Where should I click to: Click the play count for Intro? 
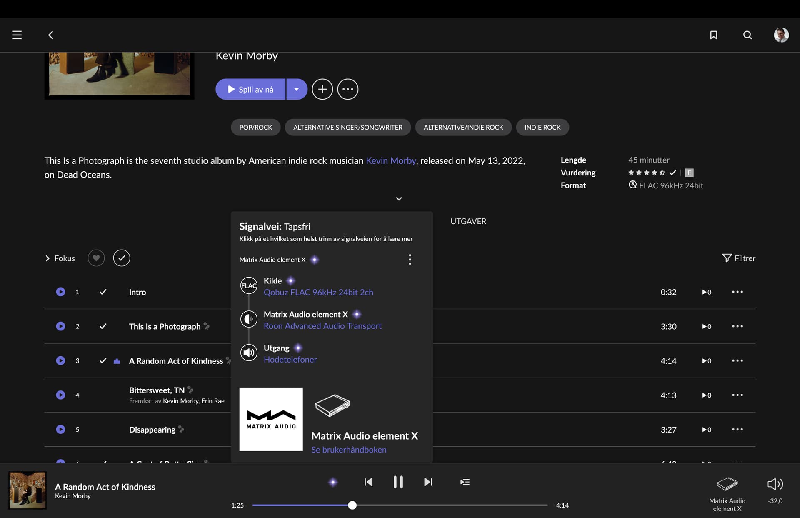(x=707, y=292)
